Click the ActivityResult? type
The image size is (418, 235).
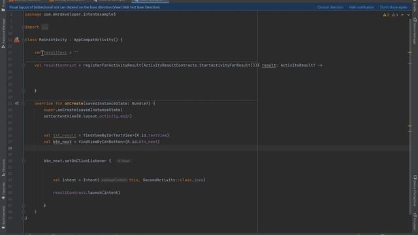click(298, 65)
